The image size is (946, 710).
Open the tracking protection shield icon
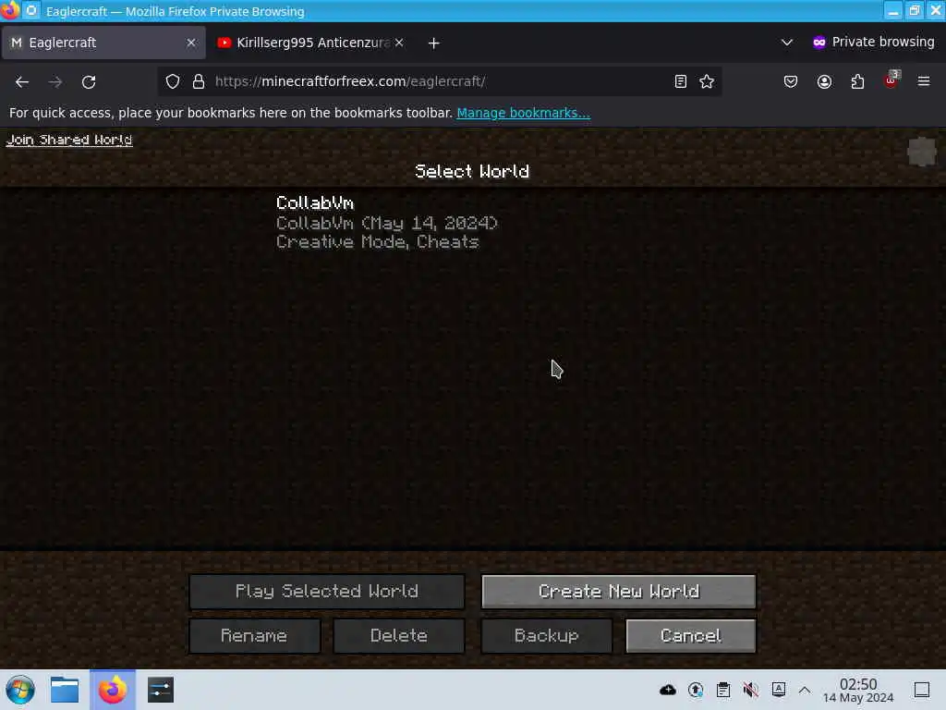[x=173, y=81]
